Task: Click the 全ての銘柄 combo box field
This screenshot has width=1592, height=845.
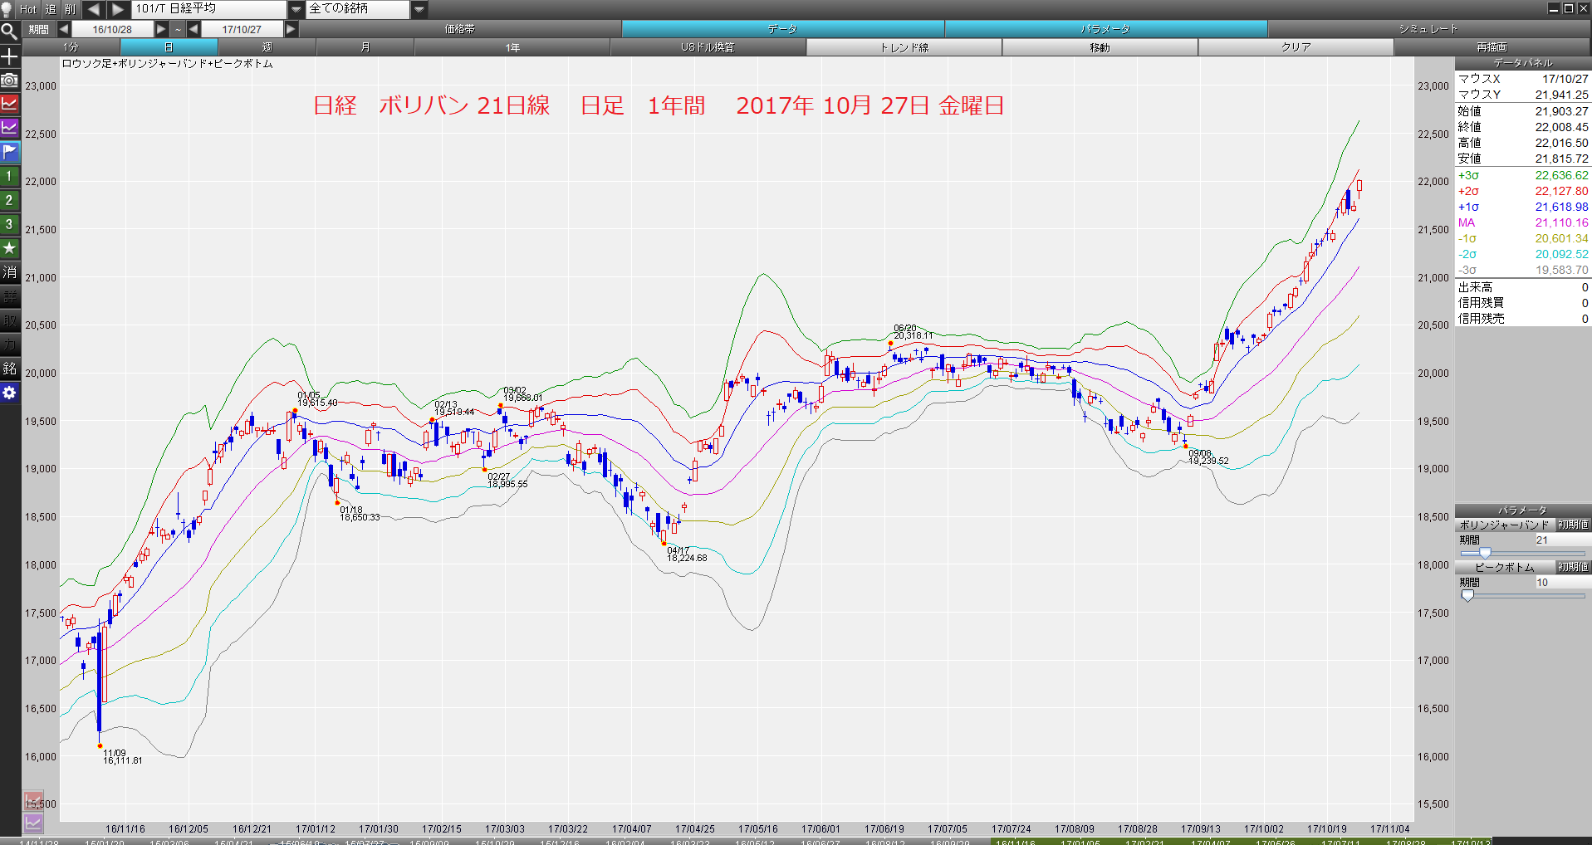Action: click(x=358, y=9)
